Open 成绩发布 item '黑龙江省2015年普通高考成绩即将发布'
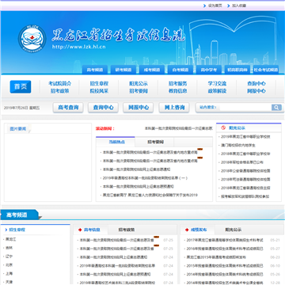Image resolution: width=285 pixels, height=285 pixels. [x=216, y=257]
